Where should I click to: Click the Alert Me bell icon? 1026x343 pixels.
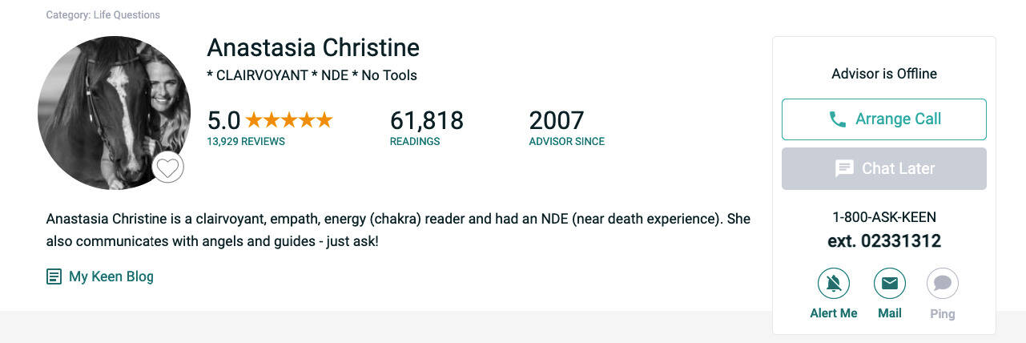[834, 283]
